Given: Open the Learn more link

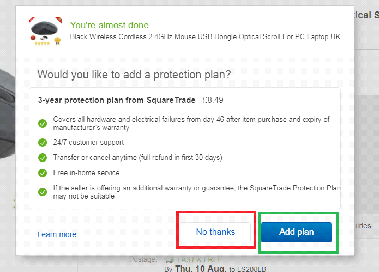Looking at the screenshot, I should pyautogui.click(x=57, y=234).
